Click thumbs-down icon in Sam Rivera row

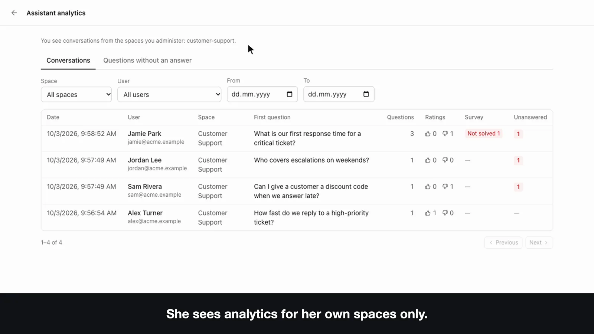(445, 187)
